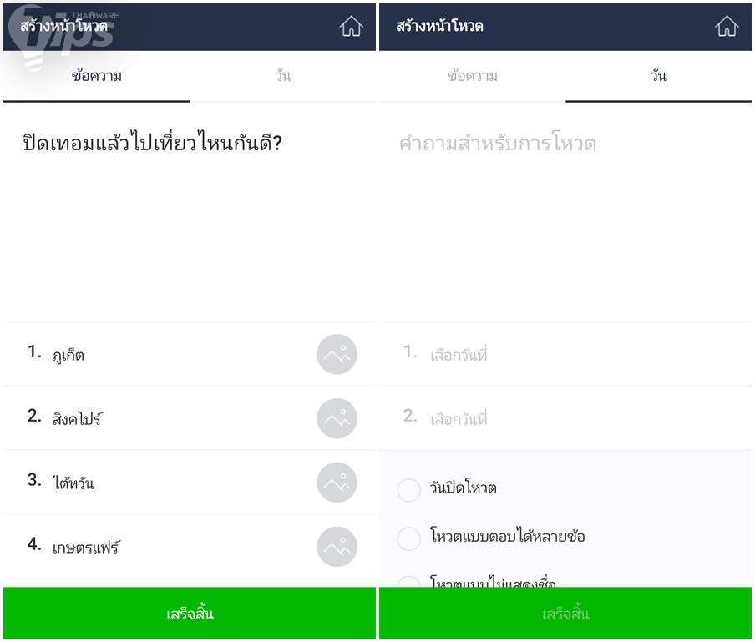
Task: Tap the home icon in left screen header
Action: click(351, 26)
